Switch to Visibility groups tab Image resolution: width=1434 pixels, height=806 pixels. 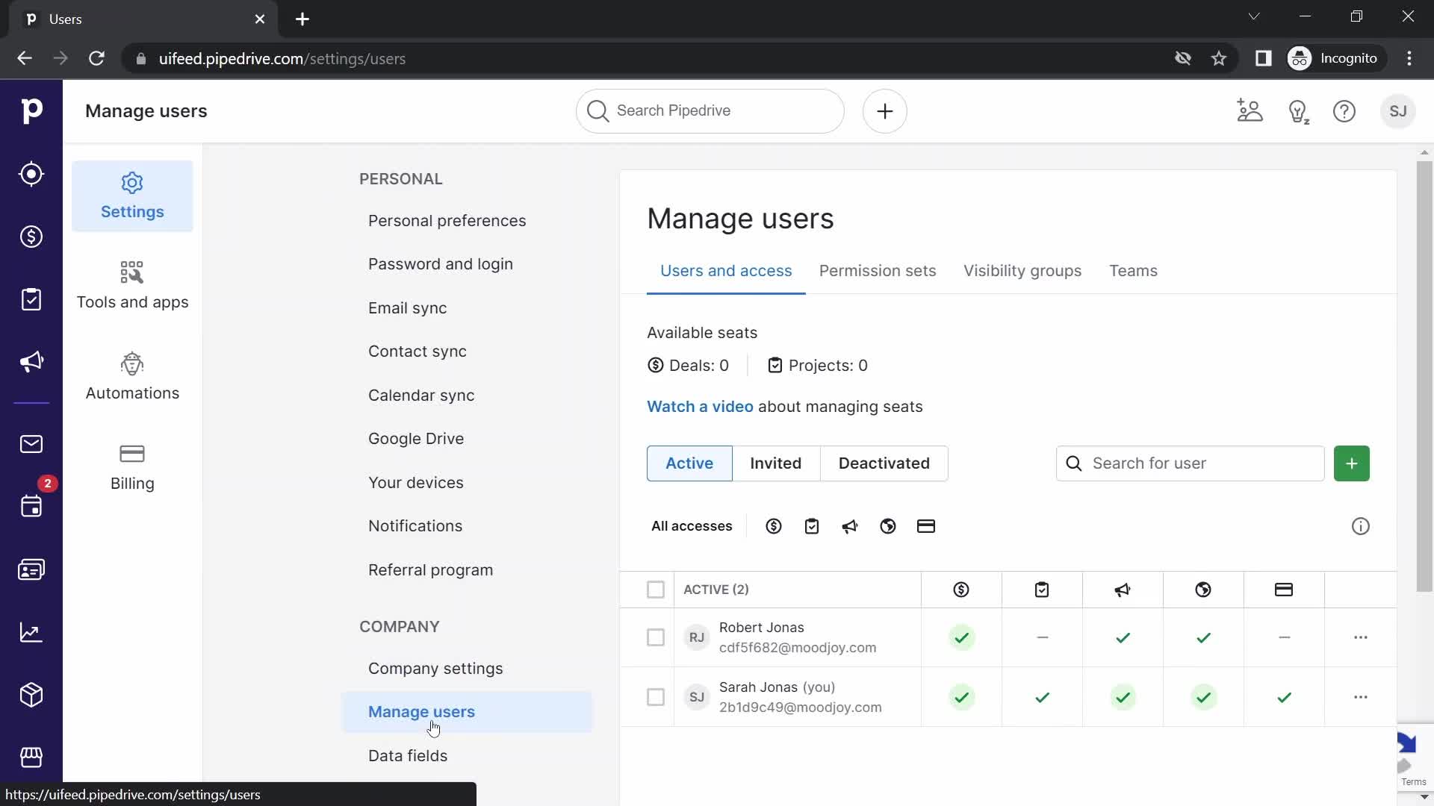[x=1022, y=271]
